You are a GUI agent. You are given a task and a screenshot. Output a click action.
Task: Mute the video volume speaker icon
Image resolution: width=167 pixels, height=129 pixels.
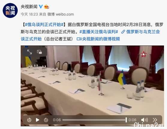[x=144, y=120]
